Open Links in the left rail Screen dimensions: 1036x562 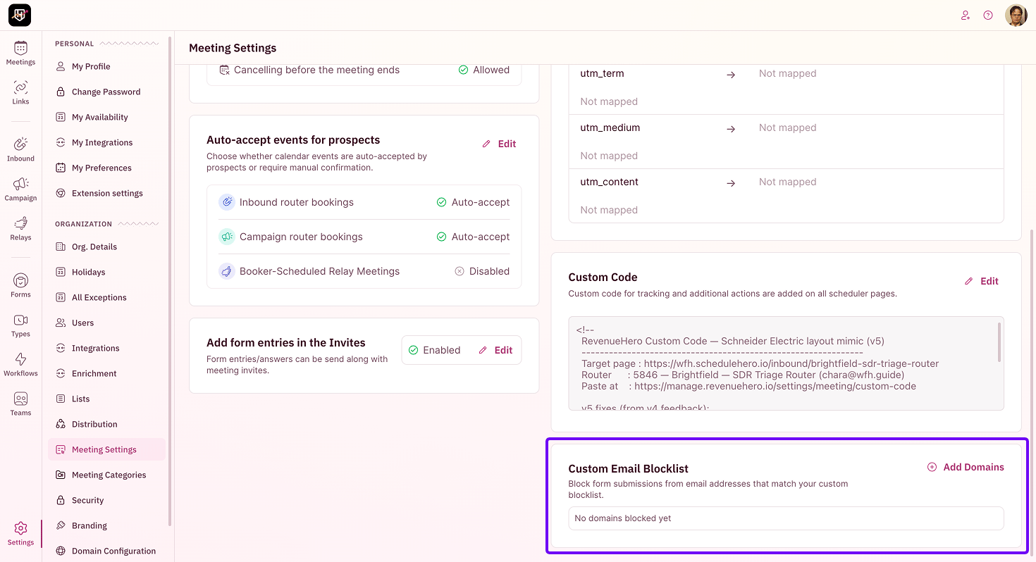click(20, 92)
